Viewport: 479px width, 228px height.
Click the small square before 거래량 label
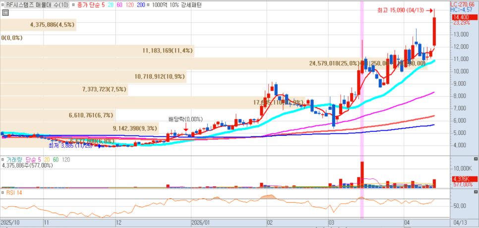3,160
